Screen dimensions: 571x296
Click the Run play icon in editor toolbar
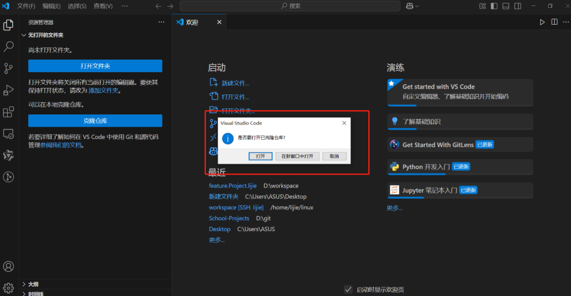click(x=542, y=22)
